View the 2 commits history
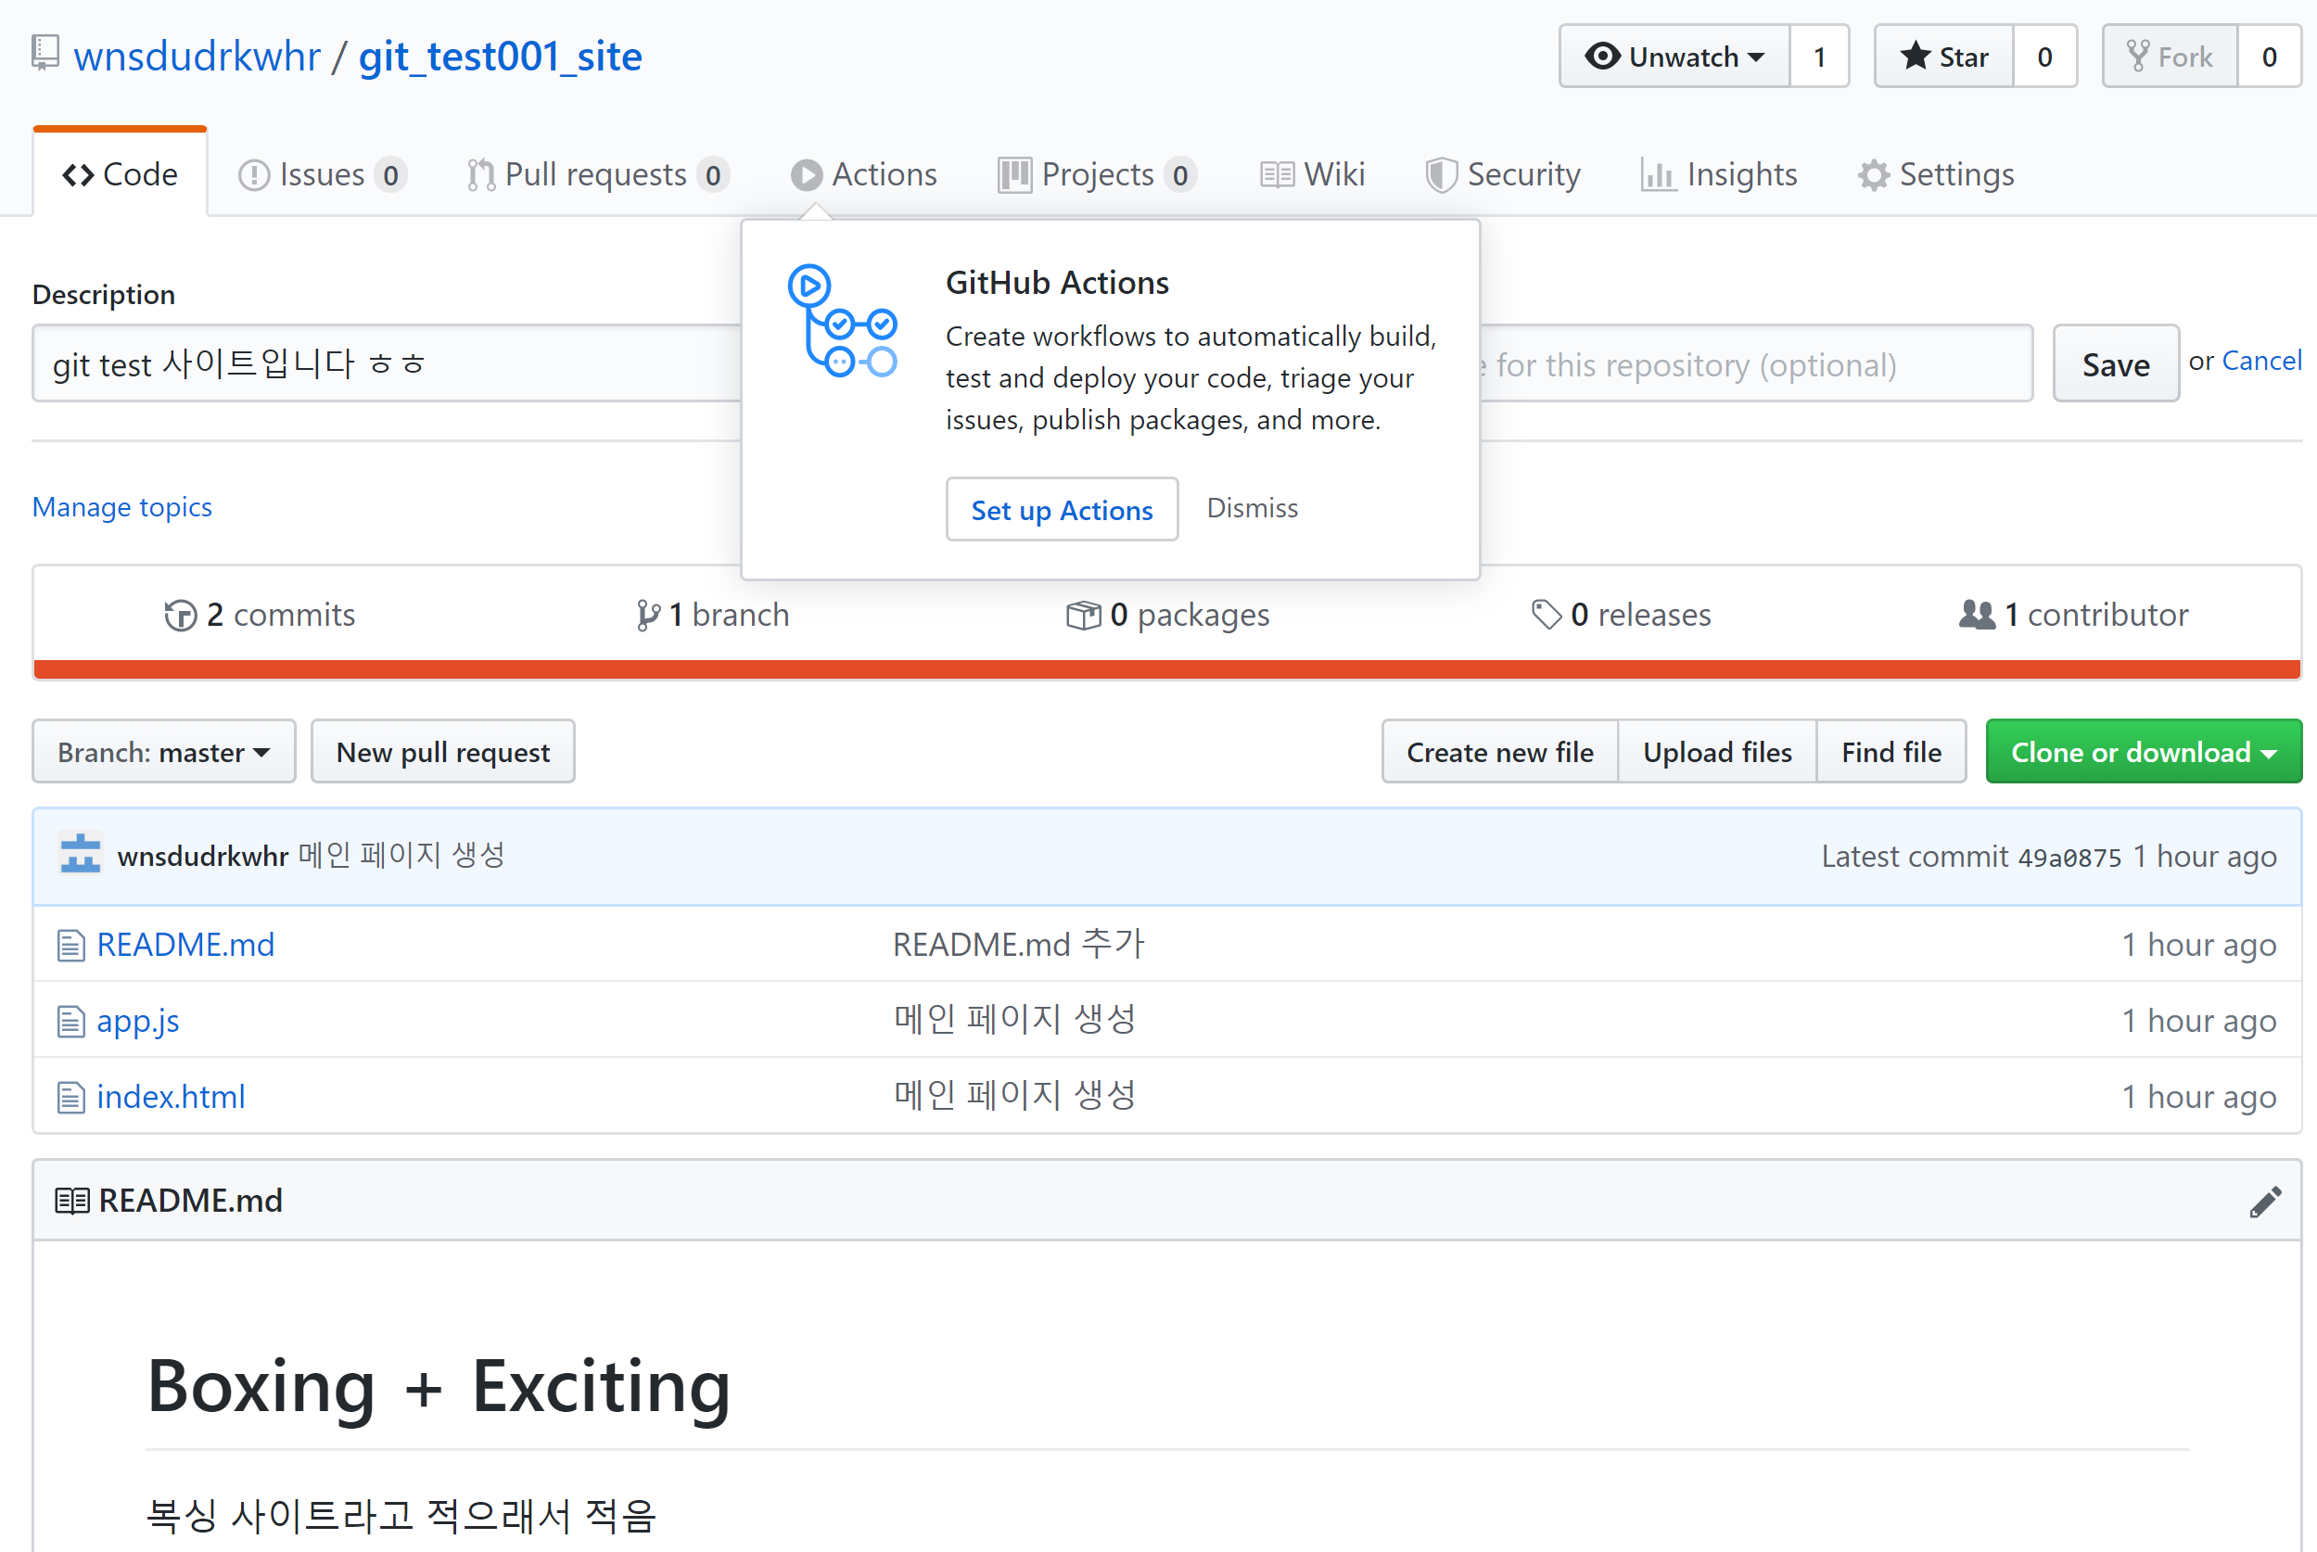 point(260,615)
